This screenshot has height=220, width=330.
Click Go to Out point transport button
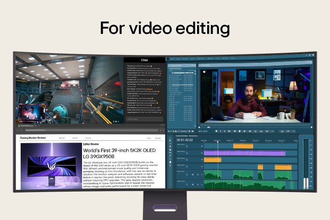click(x=250, y=131)
